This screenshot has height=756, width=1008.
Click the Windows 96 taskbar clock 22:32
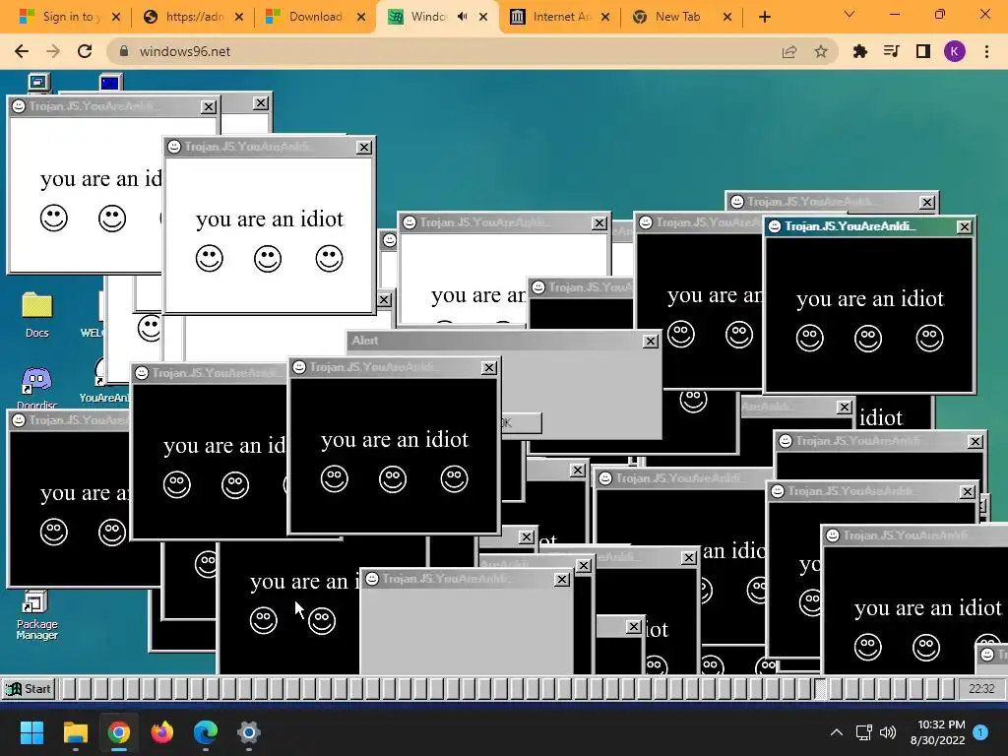[x=981, y=688]
